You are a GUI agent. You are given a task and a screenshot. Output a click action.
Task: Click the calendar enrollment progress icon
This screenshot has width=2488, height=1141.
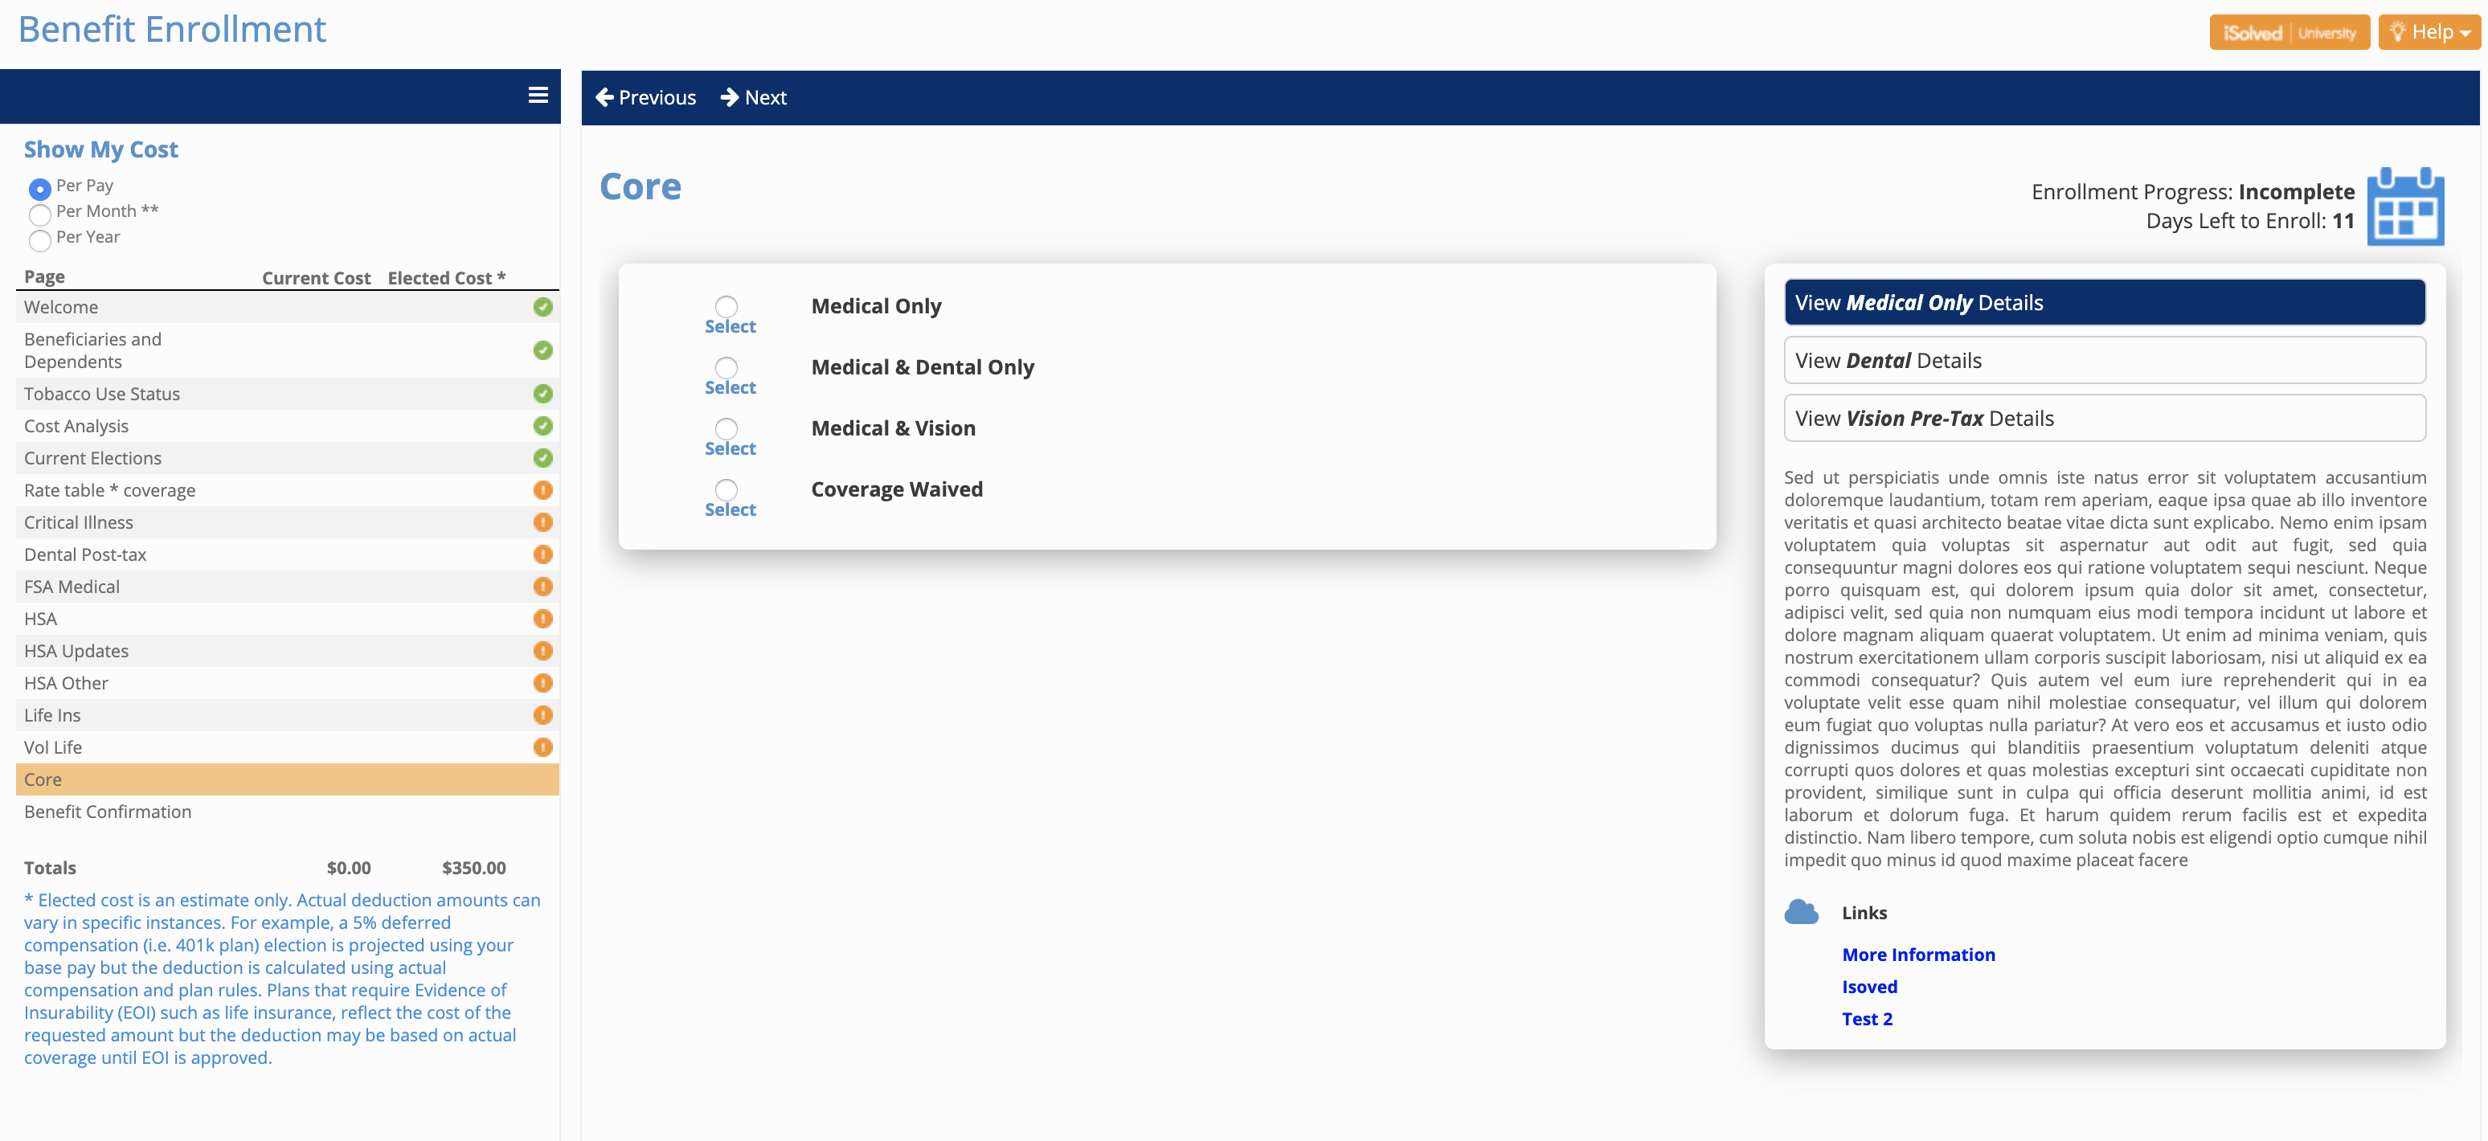(x=2405, y=206)
